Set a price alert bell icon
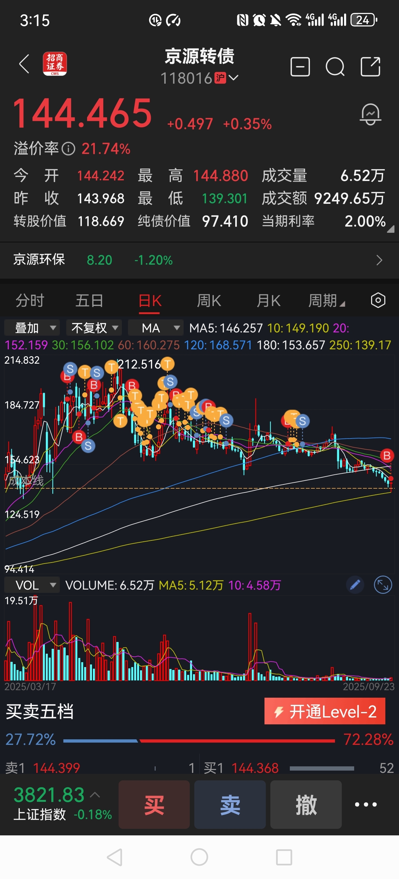 click(370, 114)
